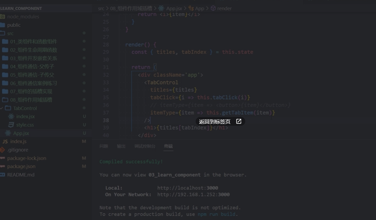Expand folder 04_组件通信-父传子
Viewport: 376px width, 220px height.
32,66
